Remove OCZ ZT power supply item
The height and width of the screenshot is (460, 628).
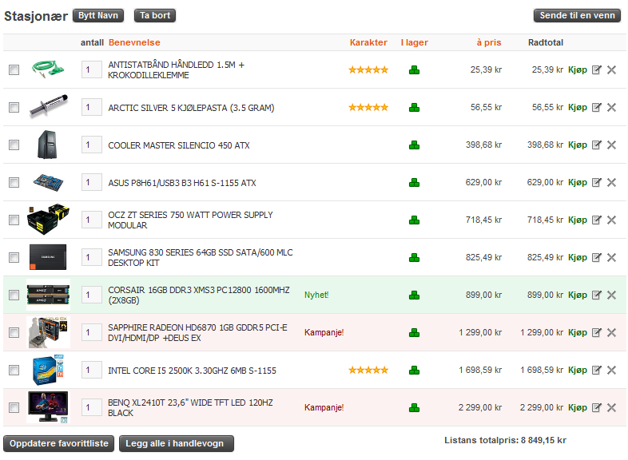click(x=611, y=220)
